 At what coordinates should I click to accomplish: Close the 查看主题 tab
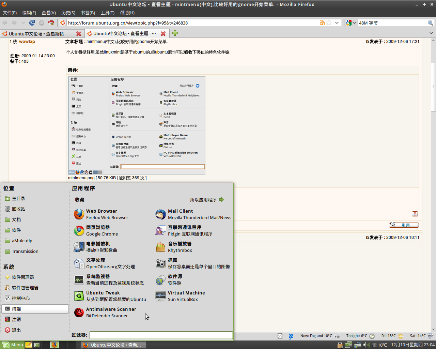pyautogui.click(x=163, y=33)
